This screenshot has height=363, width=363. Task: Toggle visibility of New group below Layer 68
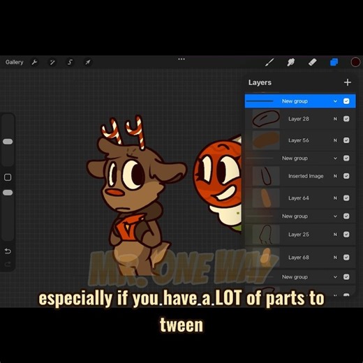pyautogui.click(x=346, y=277)
